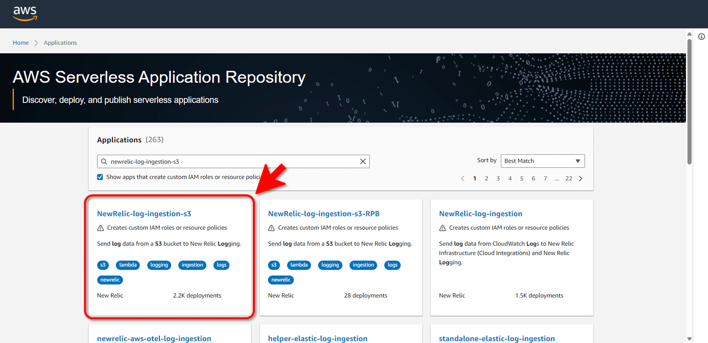Clear the search field with X icon
This screenshot has height=343, width=708.
(x=363, y=161)
